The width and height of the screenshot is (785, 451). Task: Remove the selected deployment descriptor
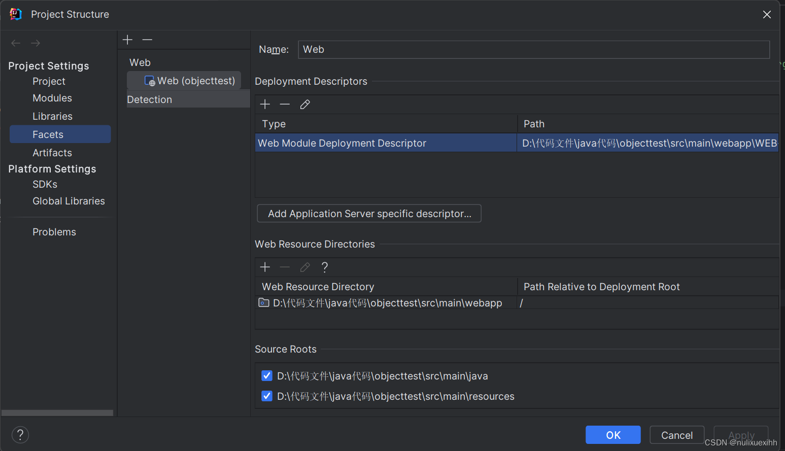[x=285, y=105]
